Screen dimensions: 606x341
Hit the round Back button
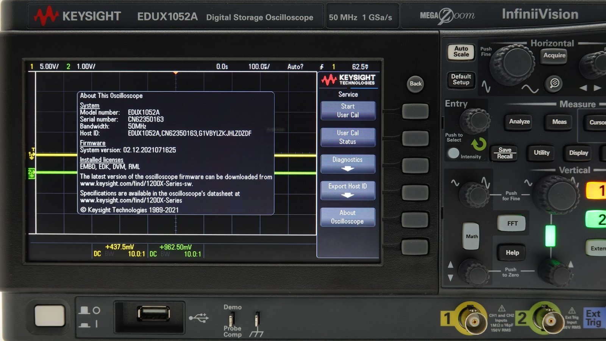tap(415, 84)
